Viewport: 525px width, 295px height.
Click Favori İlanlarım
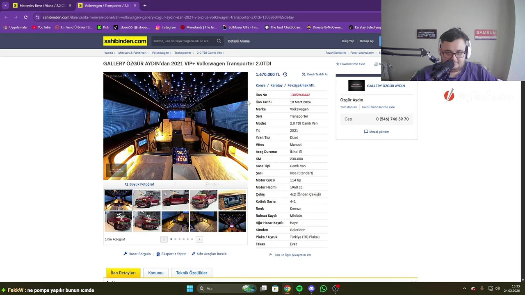(336, 53)
